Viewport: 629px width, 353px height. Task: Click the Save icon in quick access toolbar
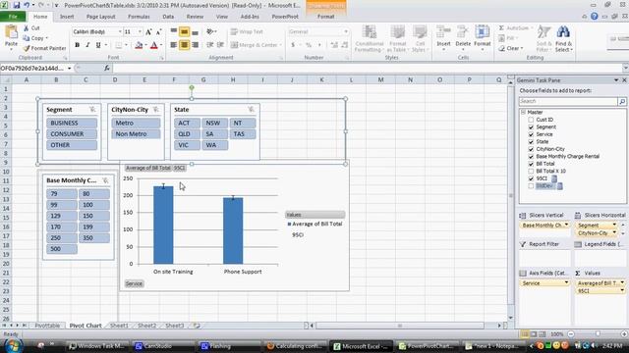click(17, 5)
